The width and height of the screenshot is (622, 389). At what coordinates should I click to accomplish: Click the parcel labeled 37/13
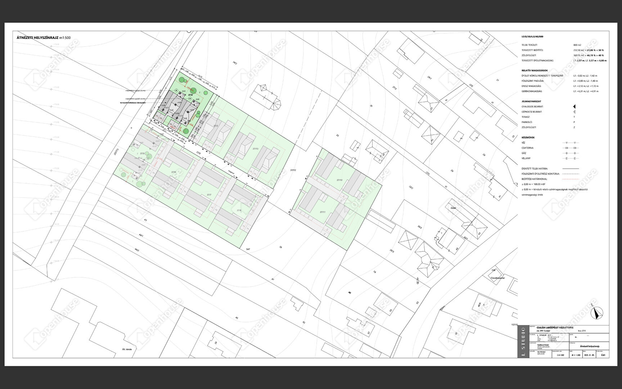coord(255,148)
